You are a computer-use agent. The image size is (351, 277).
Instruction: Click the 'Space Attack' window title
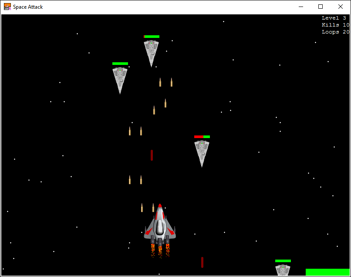[x=28, y=7]
